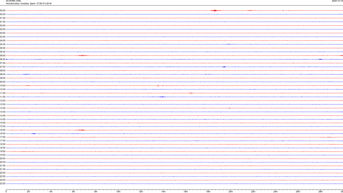Select the 23:00 trace time label
Screen dimensions: 343x193
[3, 180]
